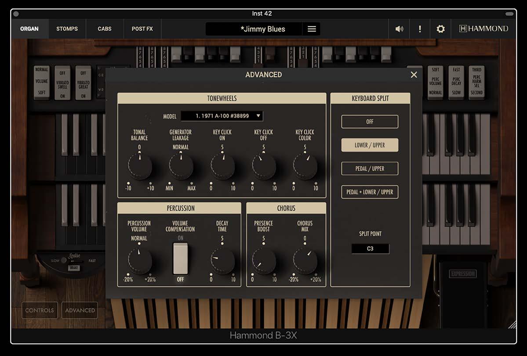Click the Leslie Slow/Fast lever

pos(64,260)
